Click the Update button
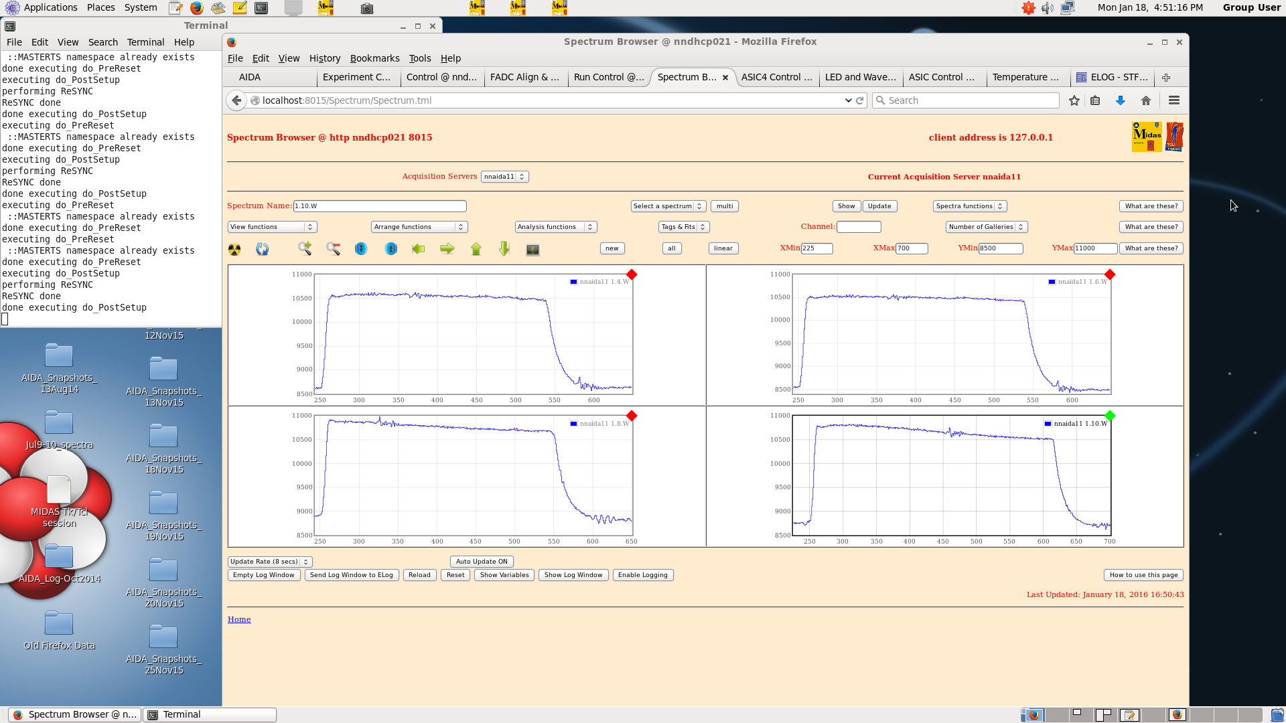1286x723 pixels. [x=879, y=206]
